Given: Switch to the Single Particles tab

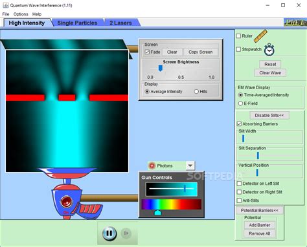Looking at the screenshot, I should pos(77,23).
